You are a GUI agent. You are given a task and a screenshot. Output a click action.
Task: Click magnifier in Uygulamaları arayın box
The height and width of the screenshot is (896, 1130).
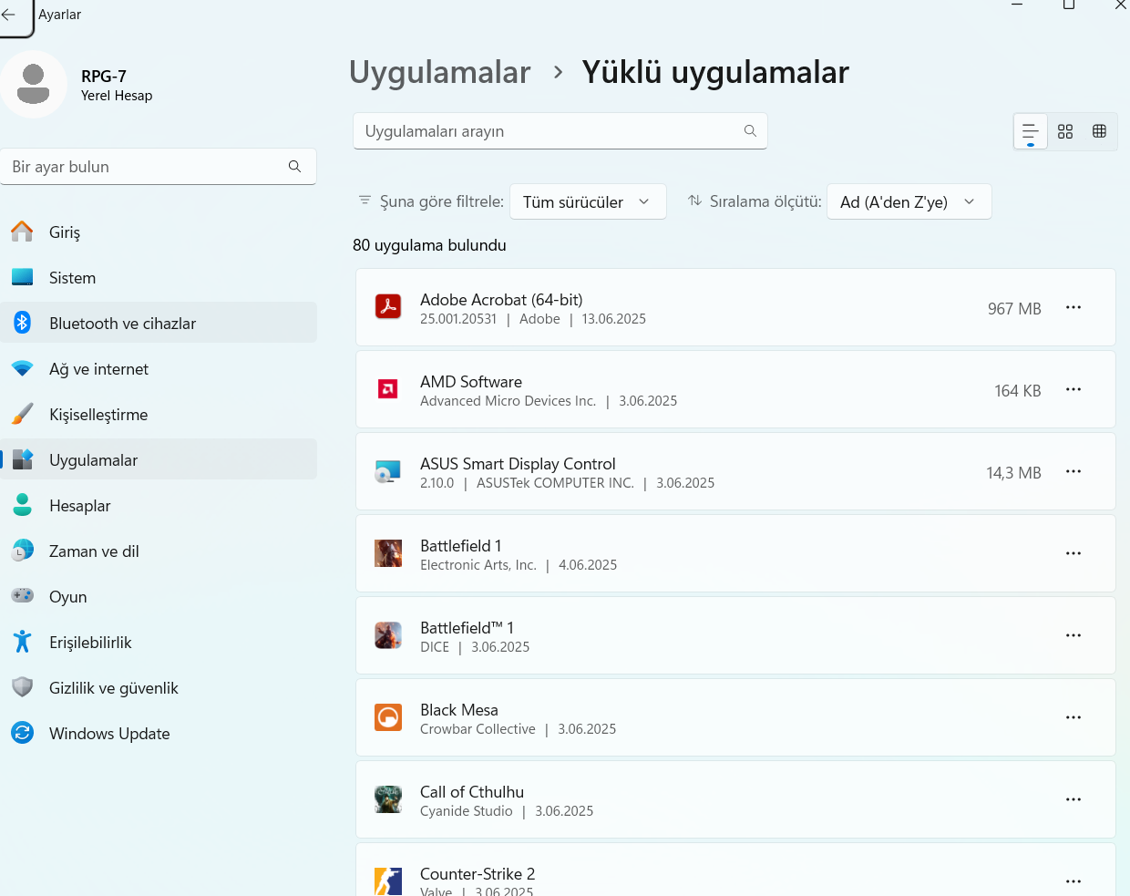click(750, 131)
